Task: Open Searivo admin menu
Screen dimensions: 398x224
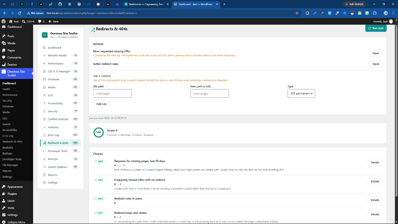Action: [x=16, y=65]
